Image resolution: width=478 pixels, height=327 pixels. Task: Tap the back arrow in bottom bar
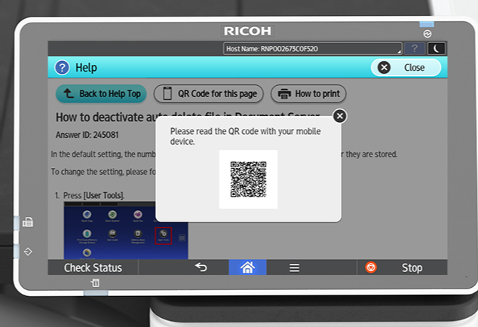click(201, 267)
